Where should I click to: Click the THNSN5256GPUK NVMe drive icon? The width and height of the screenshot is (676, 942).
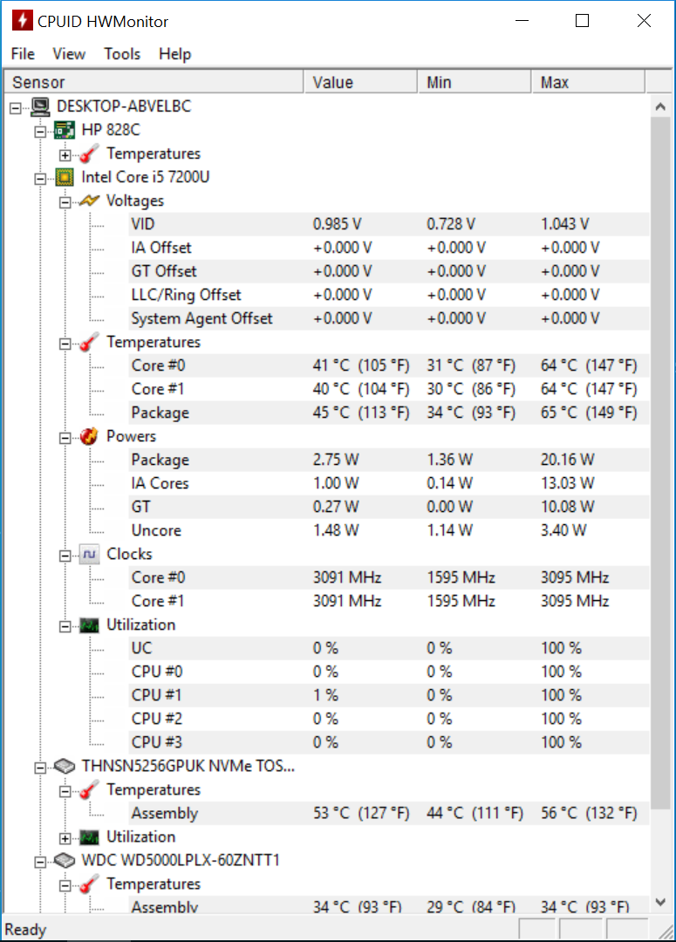tap(65, 767)
